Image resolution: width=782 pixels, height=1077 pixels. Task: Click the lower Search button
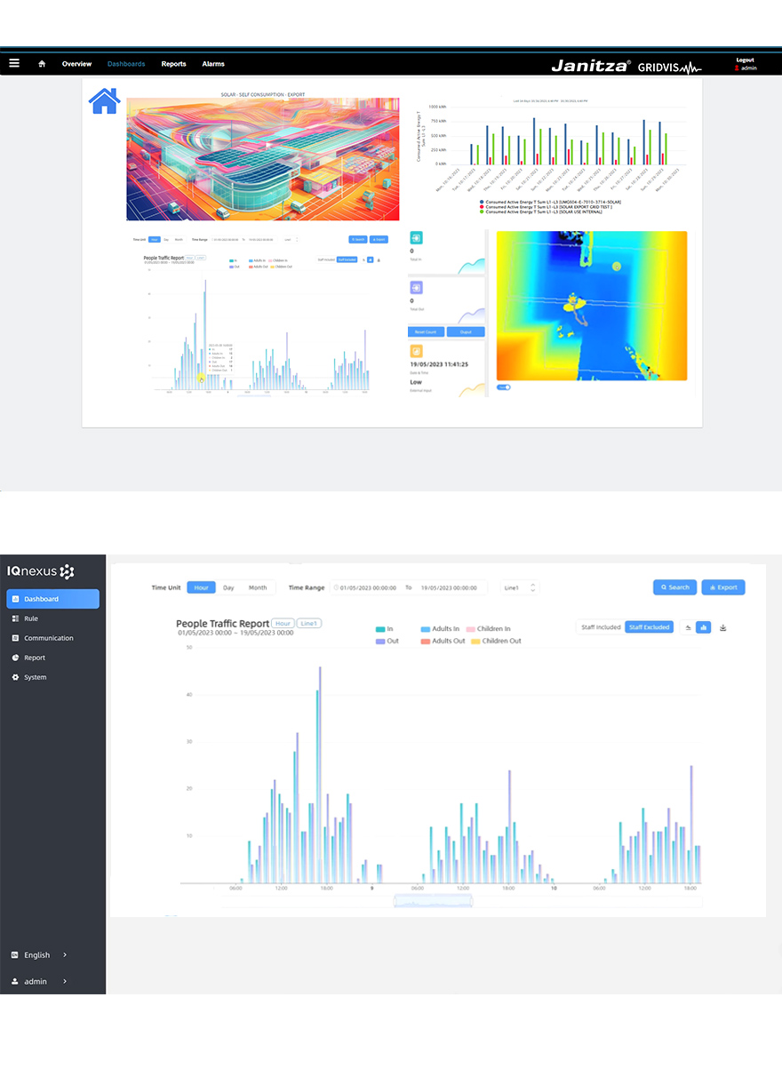click(675, 587)
